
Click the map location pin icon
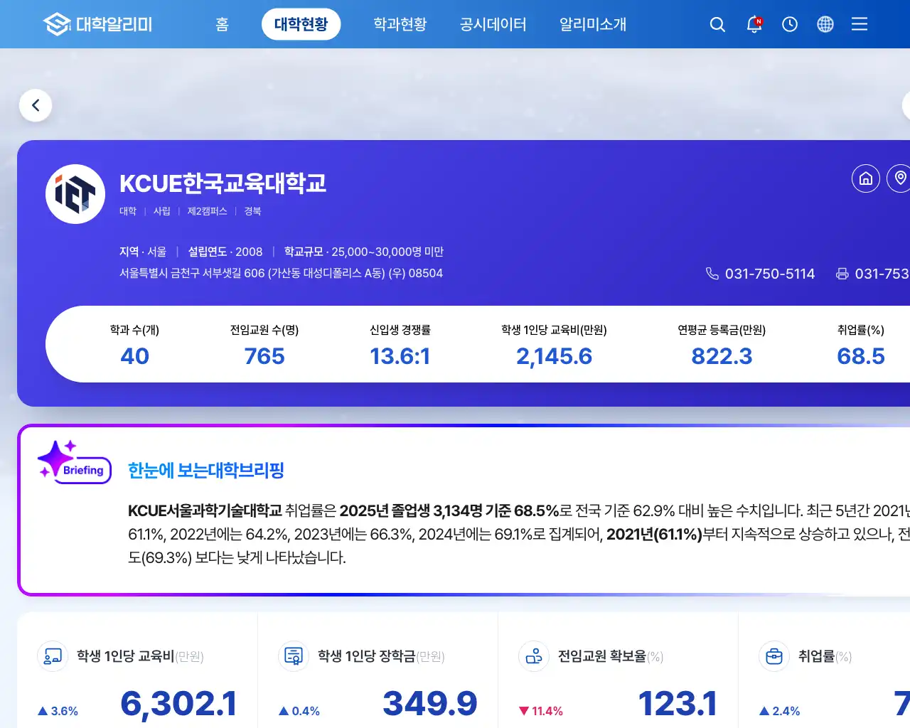[x=900, y=178]
